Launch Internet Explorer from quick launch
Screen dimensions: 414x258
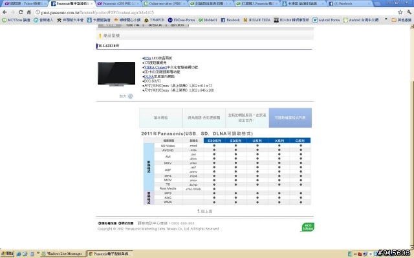pyautogui.click(x=19, y=253)
